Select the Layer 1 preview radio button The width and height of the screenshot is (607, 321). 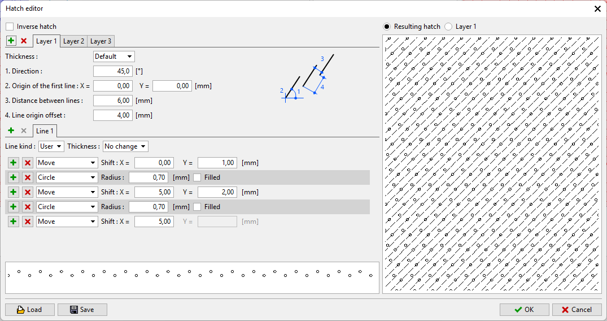pyautogui.click(x=448, y=27)
